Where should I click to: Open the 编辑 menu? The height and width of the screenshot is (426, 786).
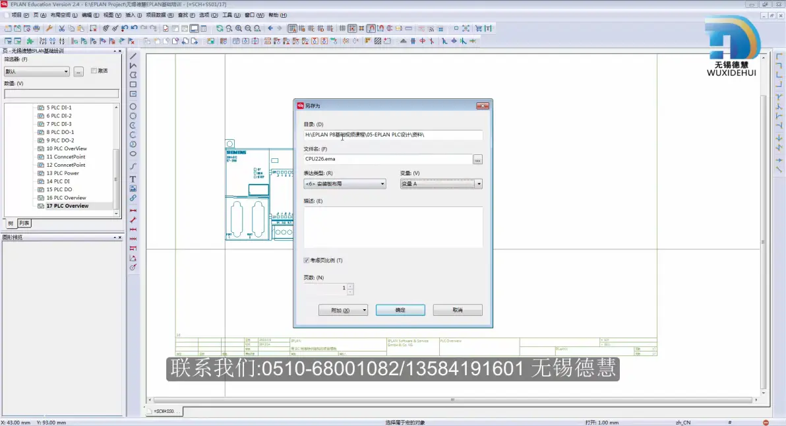90,15
